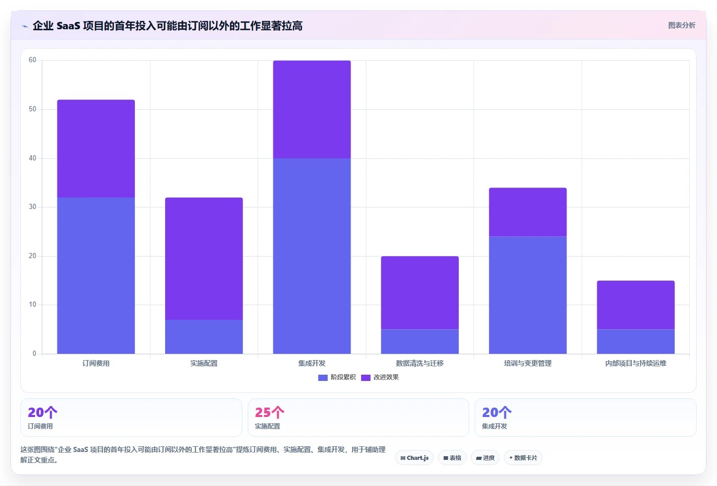Image resolution: width=717 pixels, height=486 pixels.
Task: Click the 实施配置 x-axis label under the chart
Action: point(204,363)
